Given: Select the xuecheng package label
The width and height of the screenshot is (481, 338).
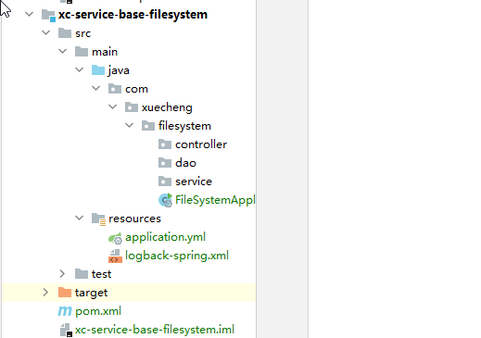Looking at the screenshot, I should tap(167, 107).
